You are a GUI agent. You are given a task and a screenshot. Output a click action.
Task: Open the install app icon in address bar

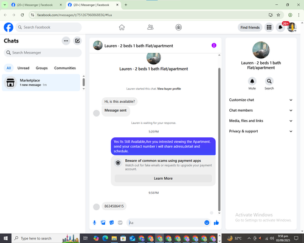[x=271, y=15]
